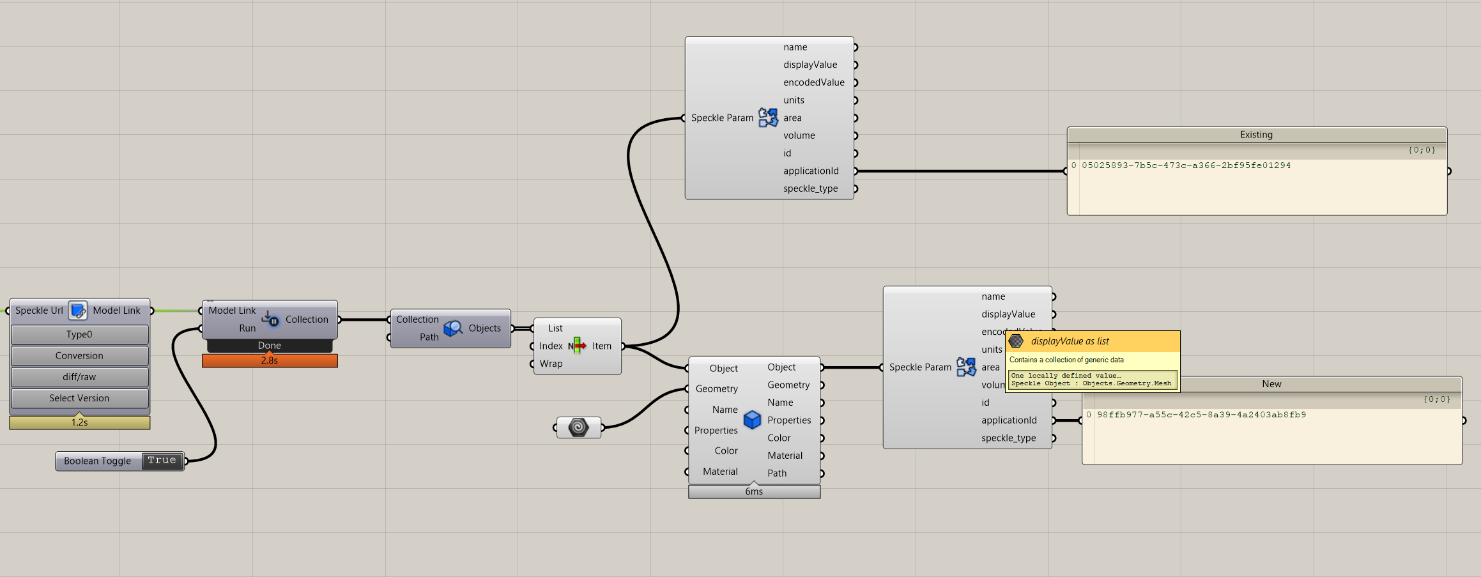1481x577 pixels.
Task: Click the hexagon icon in displayValue tooltip
Action: [x=1017, y=341]
